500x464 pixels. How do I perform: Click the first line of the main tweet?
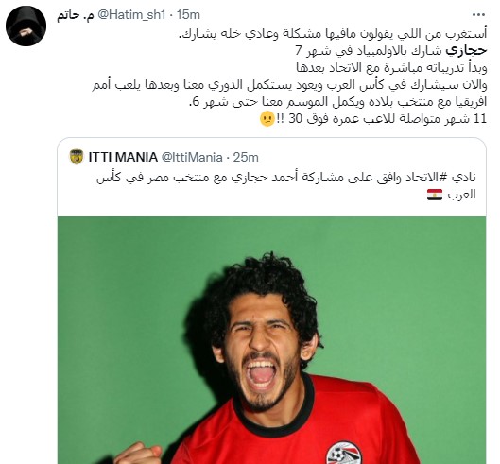pos(333,33)
